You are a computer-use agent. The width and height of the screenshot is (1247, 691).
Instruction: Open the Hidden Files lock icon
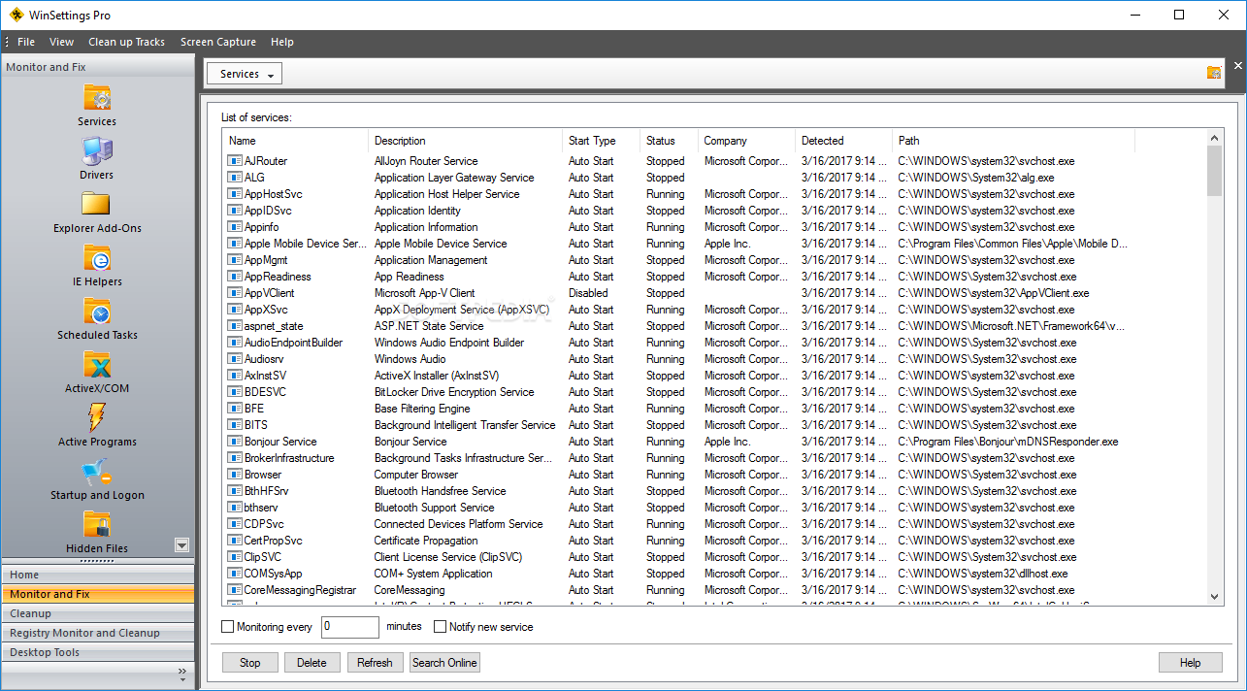click(97, 525)
